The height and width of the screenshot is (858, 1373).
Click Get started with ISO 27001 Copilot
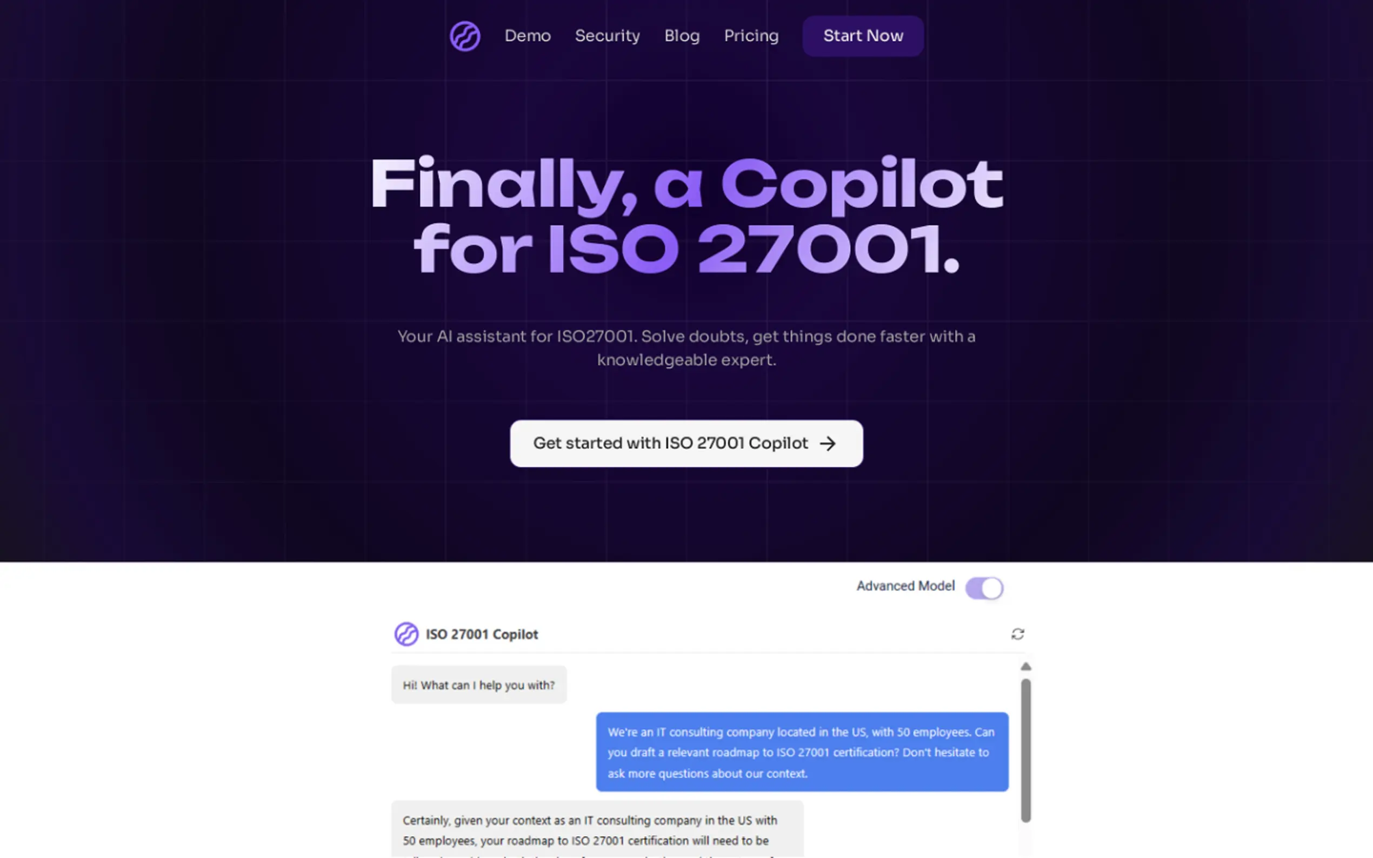click(x=670, y=443)
